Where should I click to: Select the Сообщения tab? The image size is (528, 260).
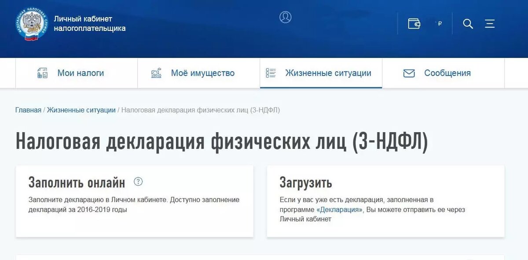(447, 73)
